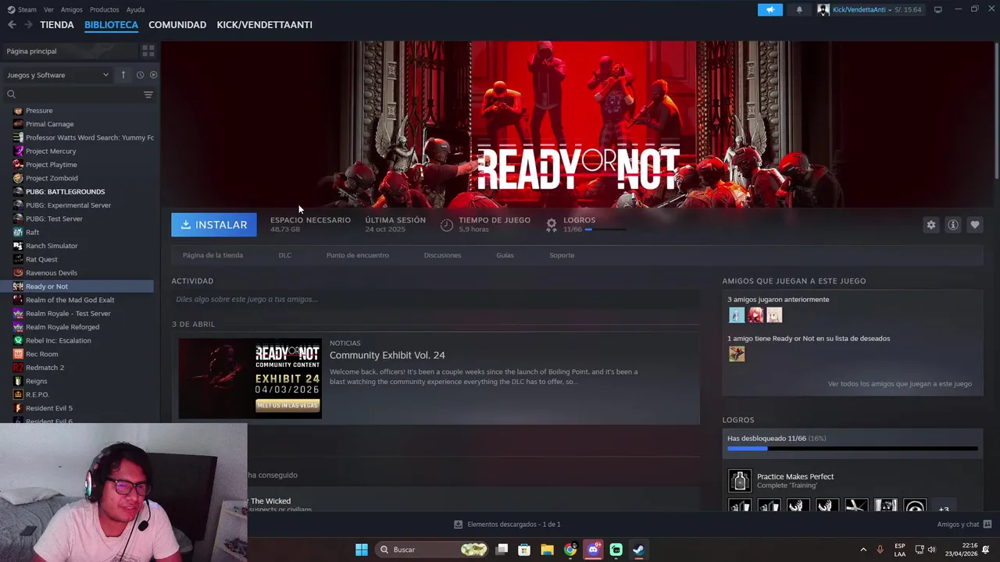Open Página de la tienda link
Viewport: 1000px width, 562px height.
[x=212, y=255]
